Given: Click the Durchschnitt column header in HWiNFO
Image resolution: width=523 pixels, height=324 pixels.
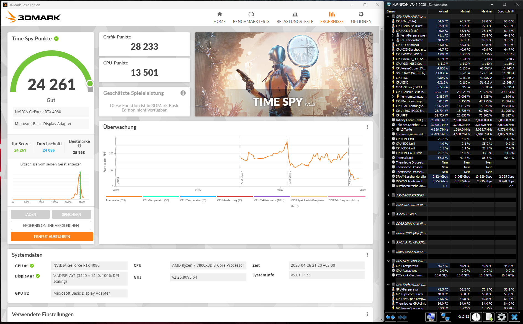Looking at the screenshot, I should tap(505, 11).
